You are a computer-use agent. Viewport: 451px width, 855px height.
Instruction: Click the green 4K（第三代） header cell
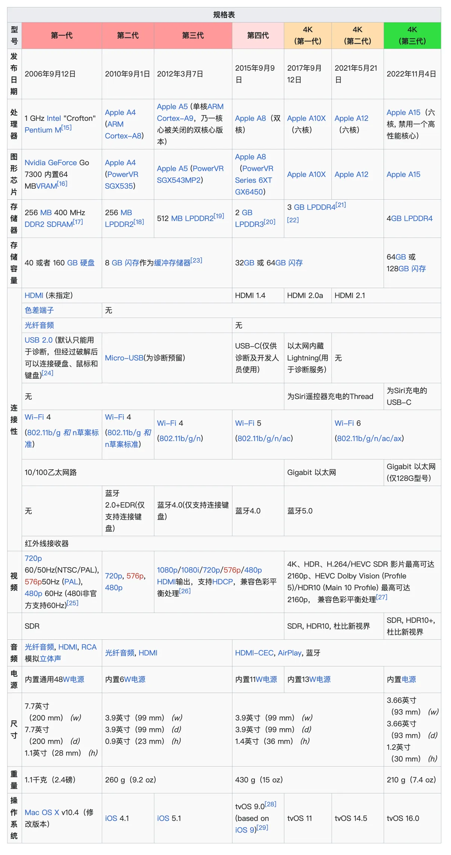412,35
